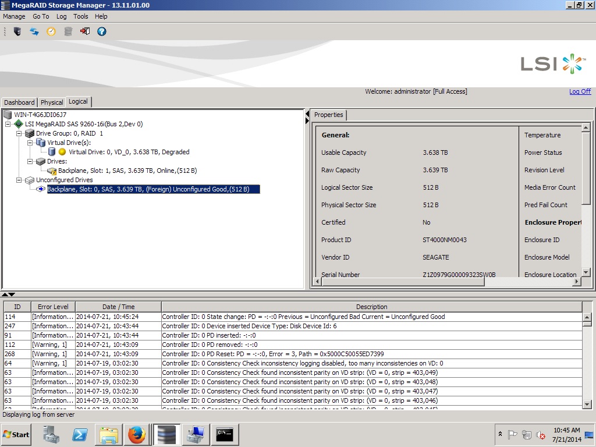Click the log's vertical scrollbar down arrow
Viewport: 596px width, 447px height.
coord(587,405)
